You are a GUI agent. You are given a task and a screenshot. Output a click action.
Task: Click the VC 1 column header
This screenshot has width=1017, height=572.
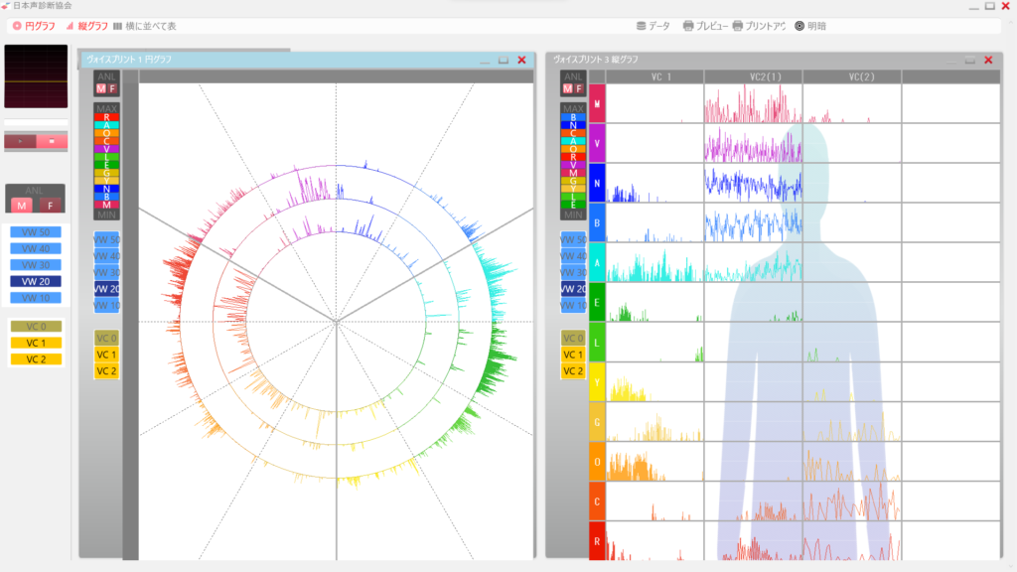(x=655, y=76)
